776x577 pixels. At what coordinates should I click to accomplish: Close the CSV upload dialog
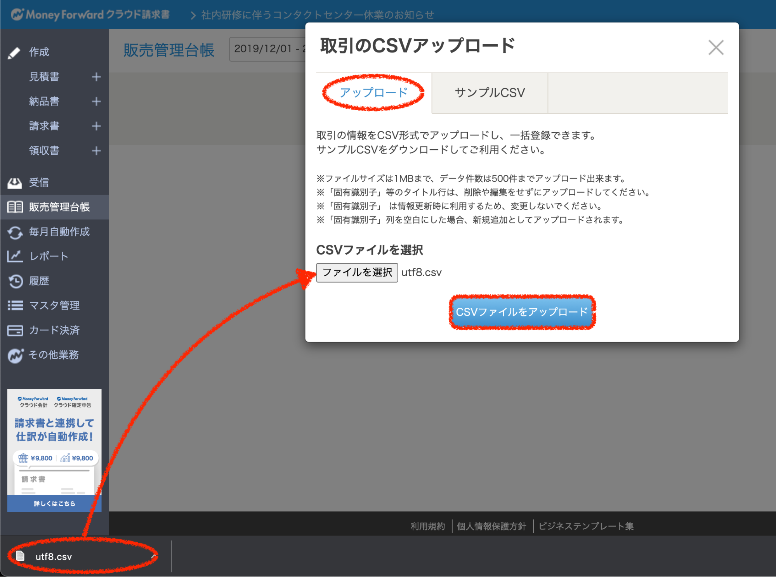[x=715, y=48]
